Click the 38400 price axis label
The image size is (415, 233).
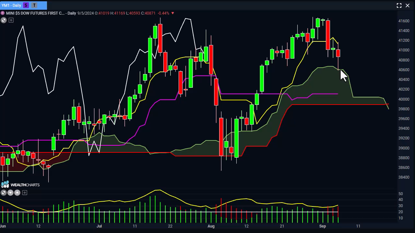point(404,177)
